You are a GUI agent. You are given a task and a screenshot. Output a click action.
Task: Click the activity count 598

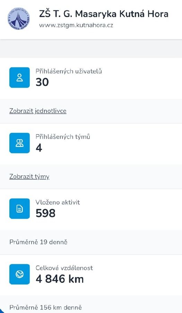click(45, 213)
